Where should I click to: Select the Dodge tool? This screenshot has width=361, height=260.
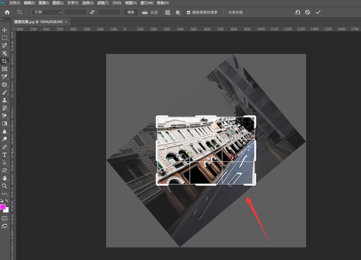(5, 139)
